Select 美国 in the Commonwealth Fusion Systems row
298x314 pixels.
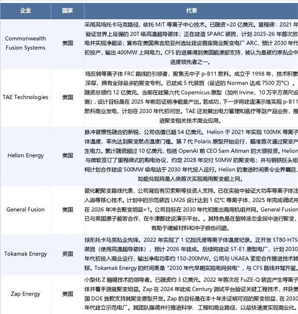click(68, 43)
